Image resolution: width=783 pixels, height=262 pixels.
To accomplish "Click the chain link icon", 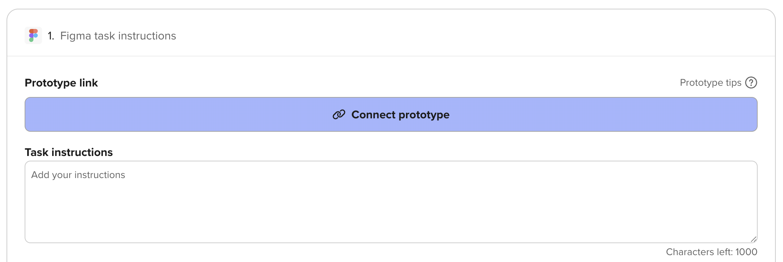I will click(339, 115).
